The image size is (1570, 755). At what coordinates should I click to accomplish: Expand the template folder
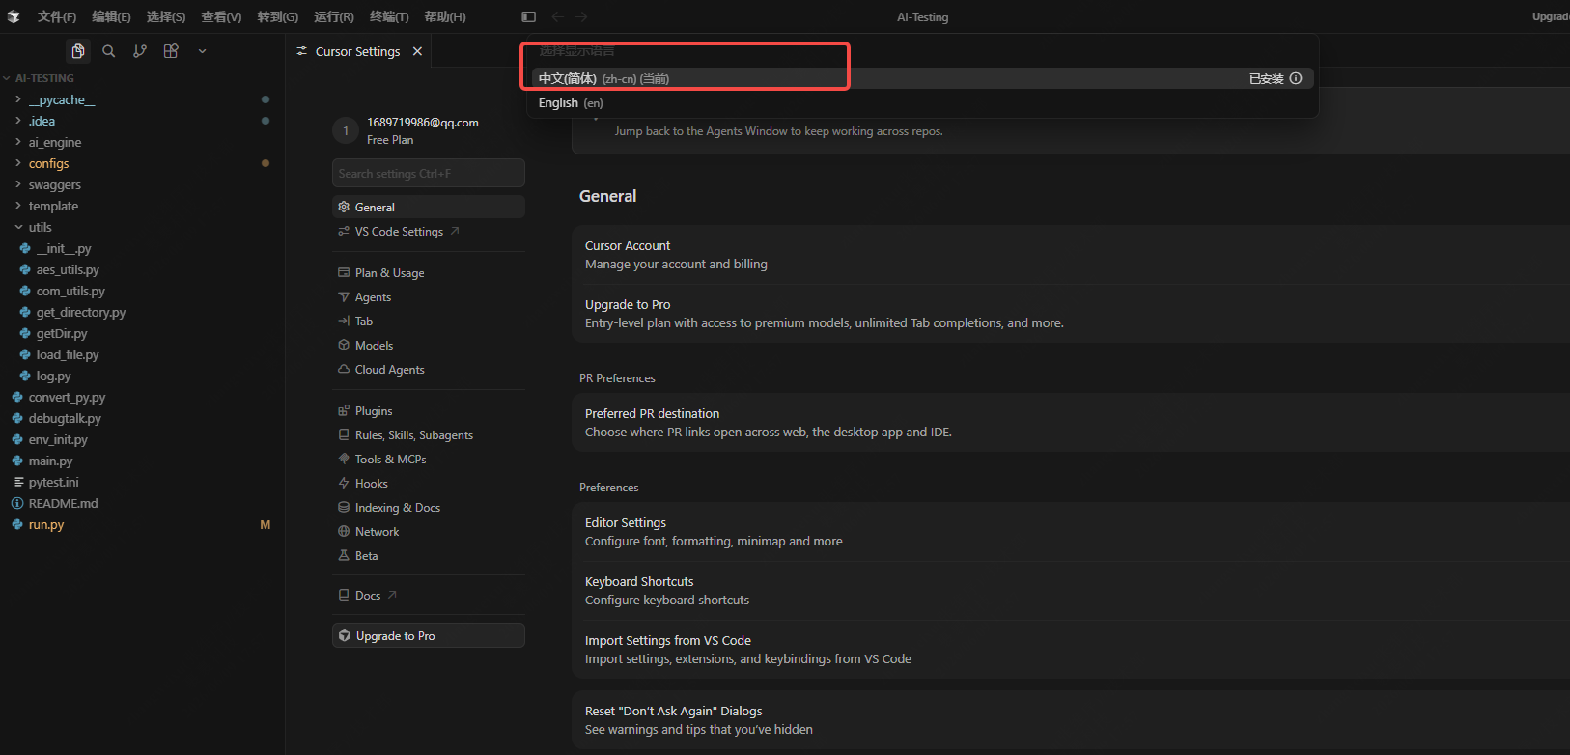(x=142, y=206)
